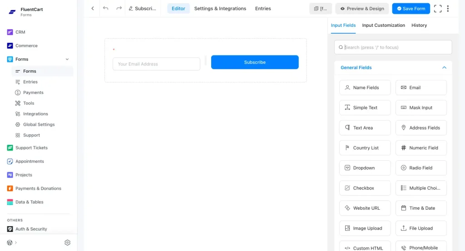Viewport: 465px width, 251px height.
Task: Add Website URL field
Action: pos(365,208)
